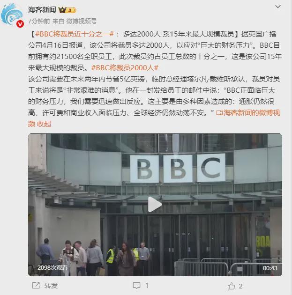Open the 7分钟前 post timestamp

39,21
